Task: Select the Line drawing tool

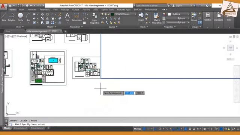Action: coord(4,17)
